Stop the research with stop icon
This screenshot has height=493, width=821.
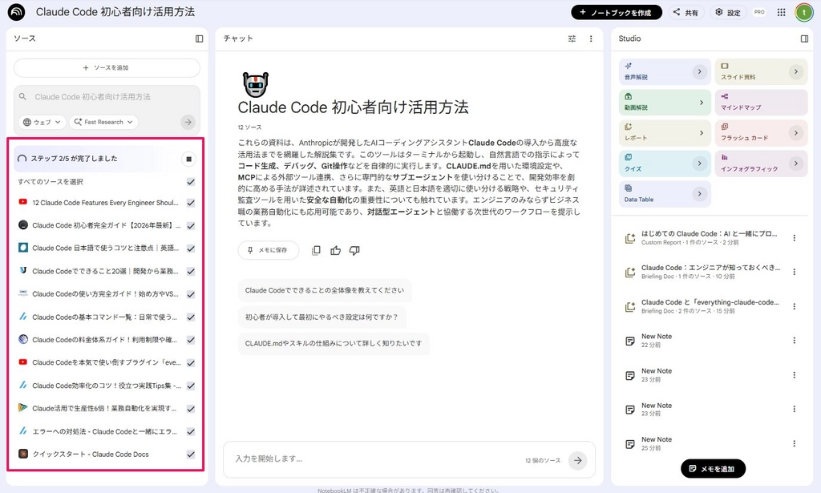(189, 159)
